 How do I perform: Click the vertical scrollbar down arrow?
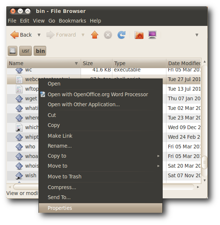[x=204, y=180]
